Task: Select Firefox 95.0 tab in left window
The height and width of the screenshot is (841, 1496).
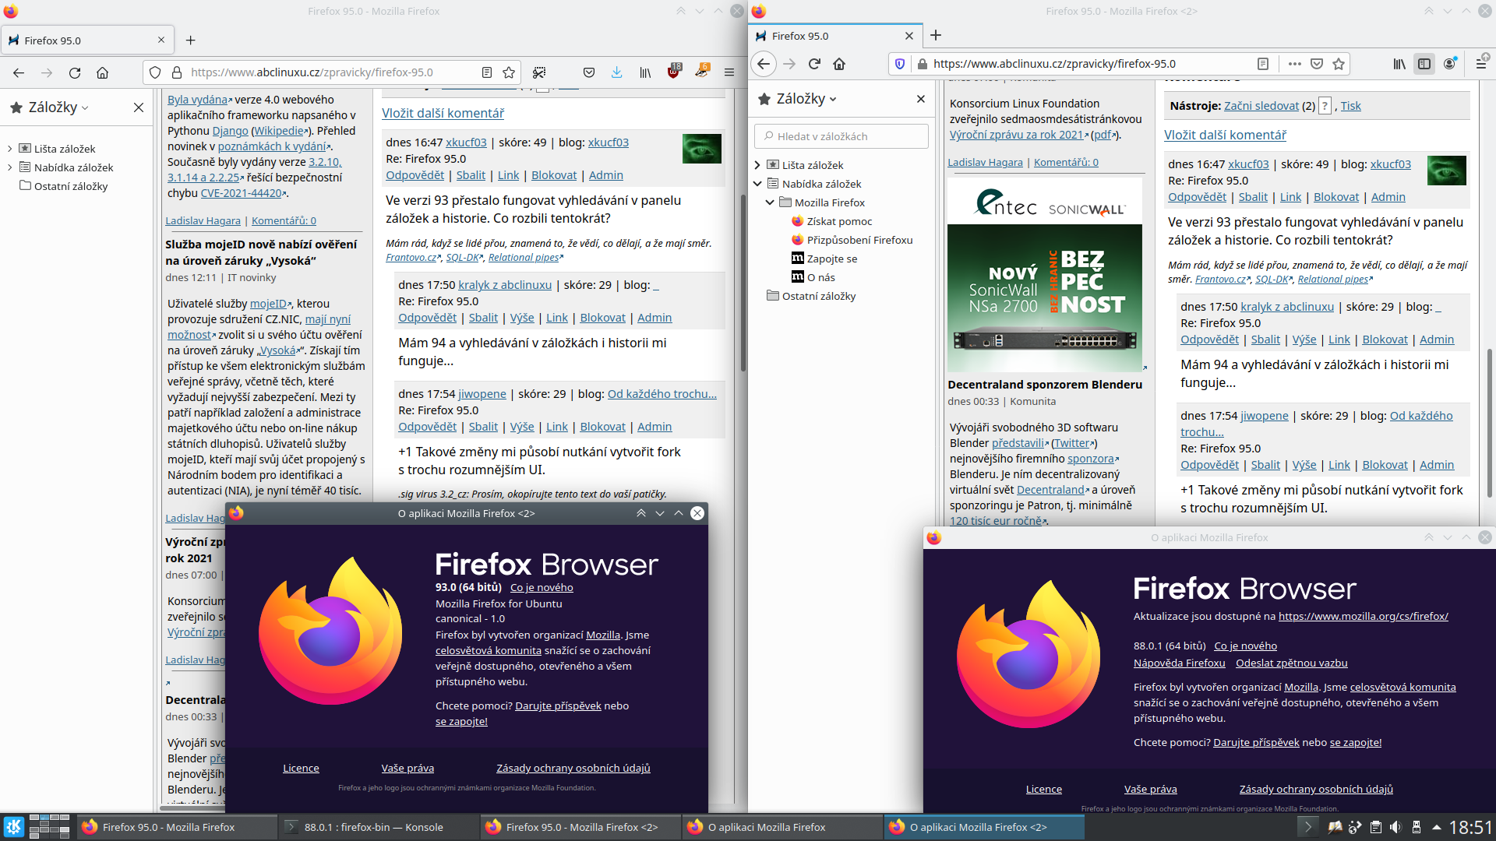Action: coord(87,40)
